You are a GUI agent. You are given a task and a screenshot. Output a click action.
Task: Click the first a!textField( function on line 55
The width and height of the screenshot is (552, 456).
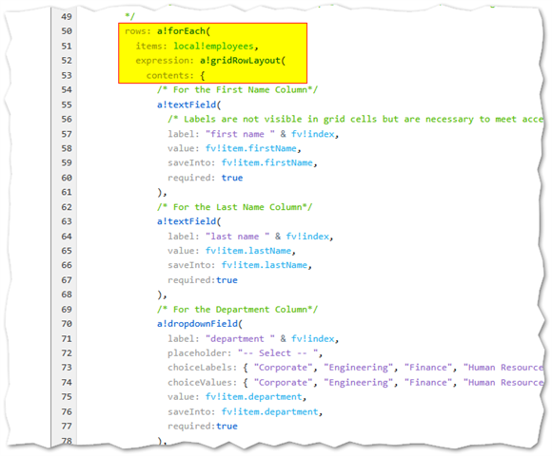(188, 104)
